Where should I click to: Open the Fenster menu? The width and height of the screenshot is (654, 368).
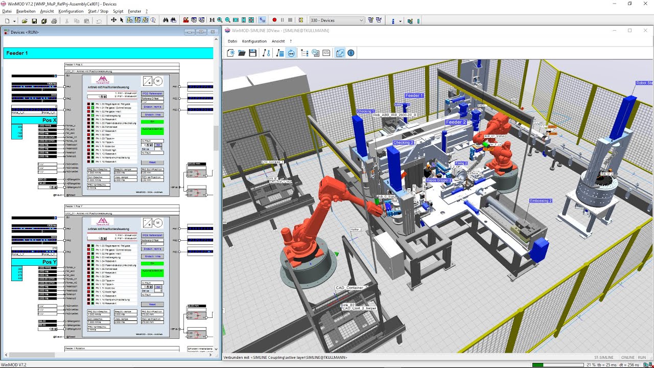click(x=134, y=11)
